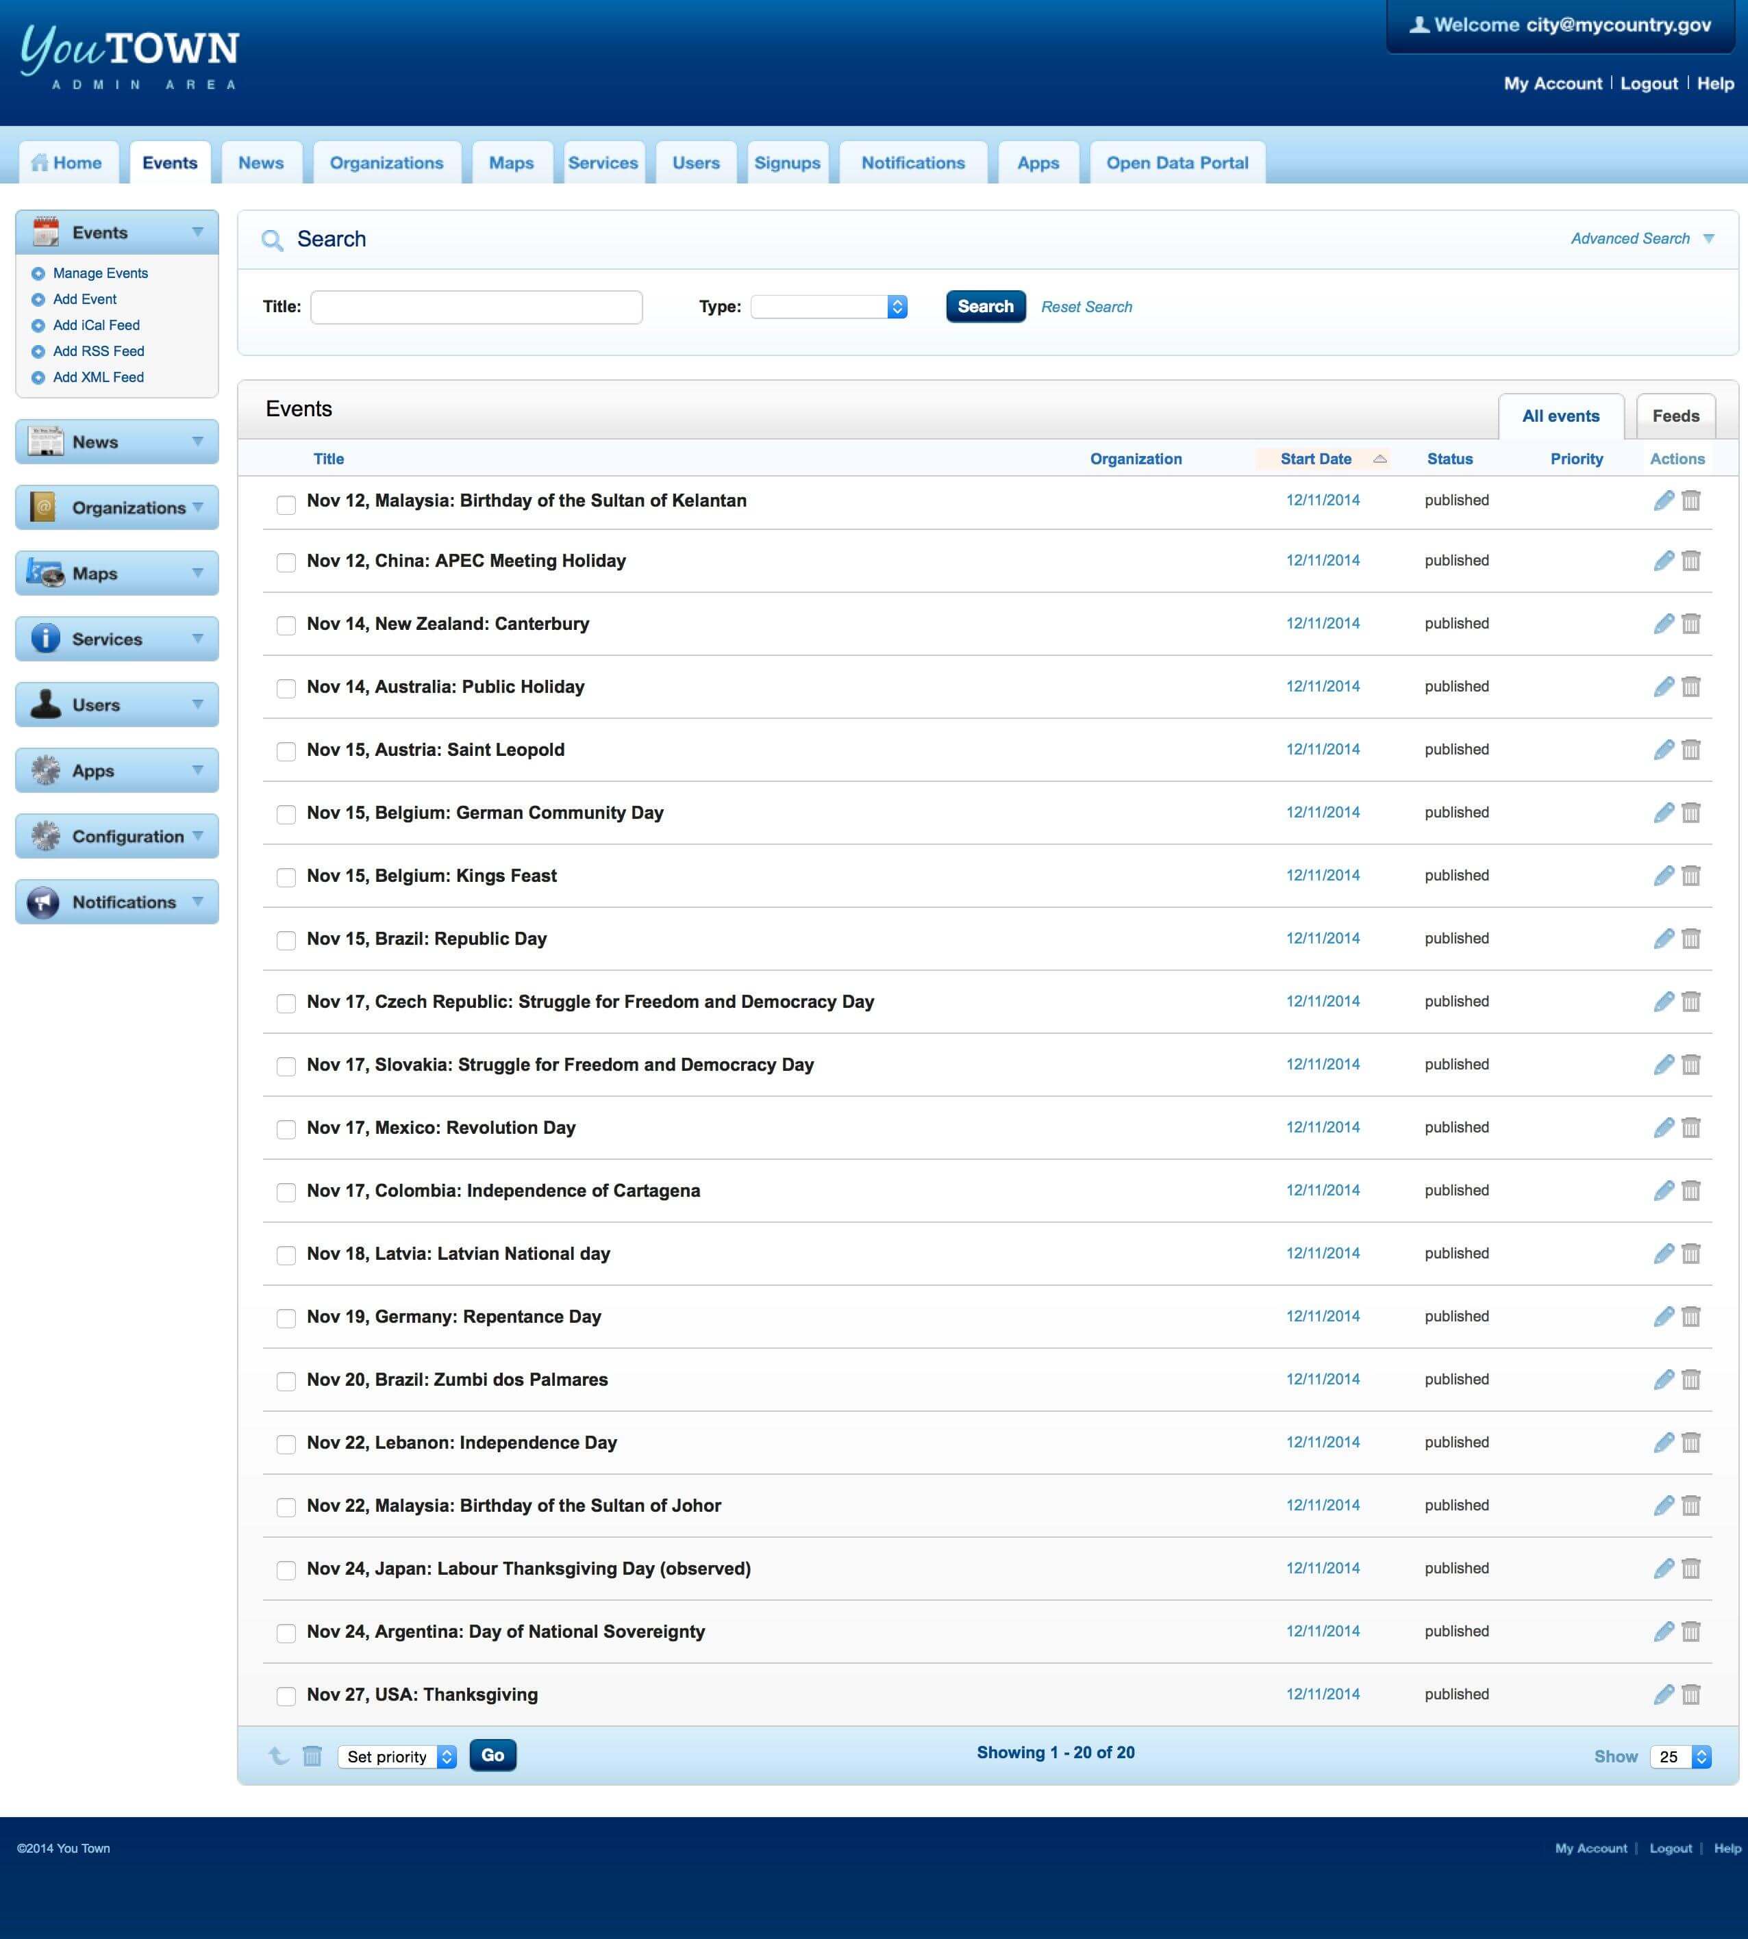Select the Lebanon Independence Day checkbox
This screenshot has height=1939, width=1748.
[x=286, y=1445]
